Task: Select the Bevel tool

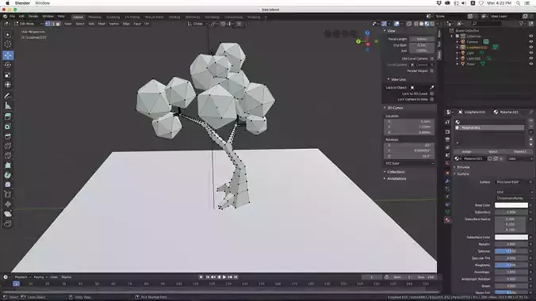Action: 8,136
